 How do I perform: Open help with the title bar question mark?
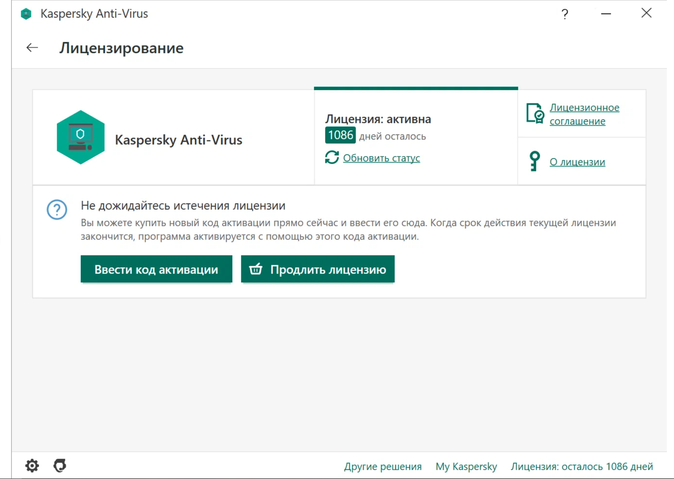pyautogui.click(x=565, y=14)
